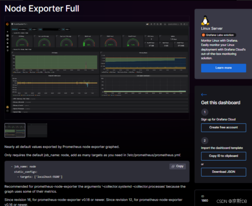Click Sign up for Grafana Cloud text
252x206 pixels.
[x=218, y=119]
